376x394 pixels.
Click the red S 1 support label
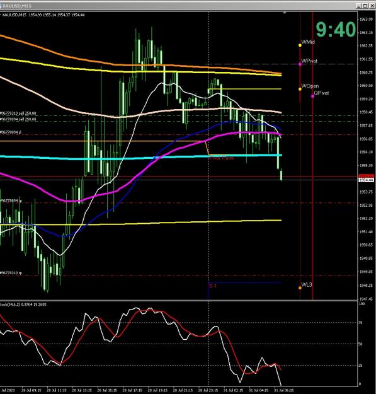click(x=213, y=286)
